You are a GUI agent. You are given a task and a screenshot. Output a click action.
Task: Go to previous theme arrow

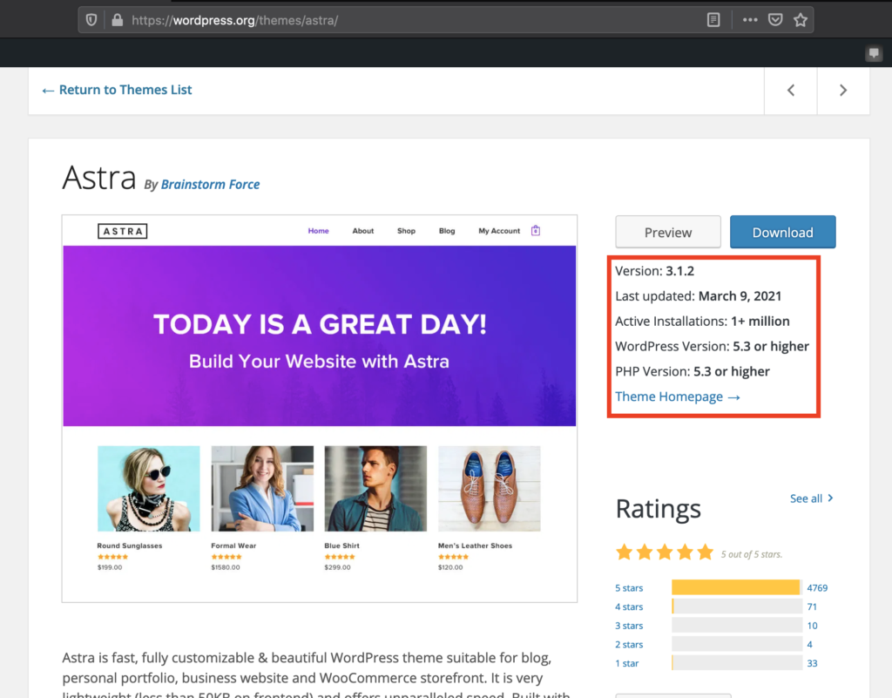click(x=791, y=91)
